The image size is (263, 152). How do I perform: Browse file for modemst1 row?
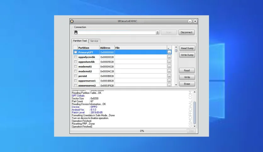click(169, 66)
